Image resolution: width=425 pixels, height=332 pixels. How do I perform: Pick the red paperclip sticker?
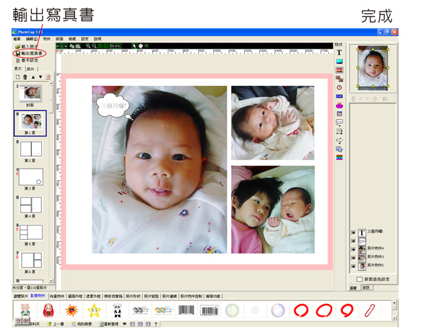point(370,311)
